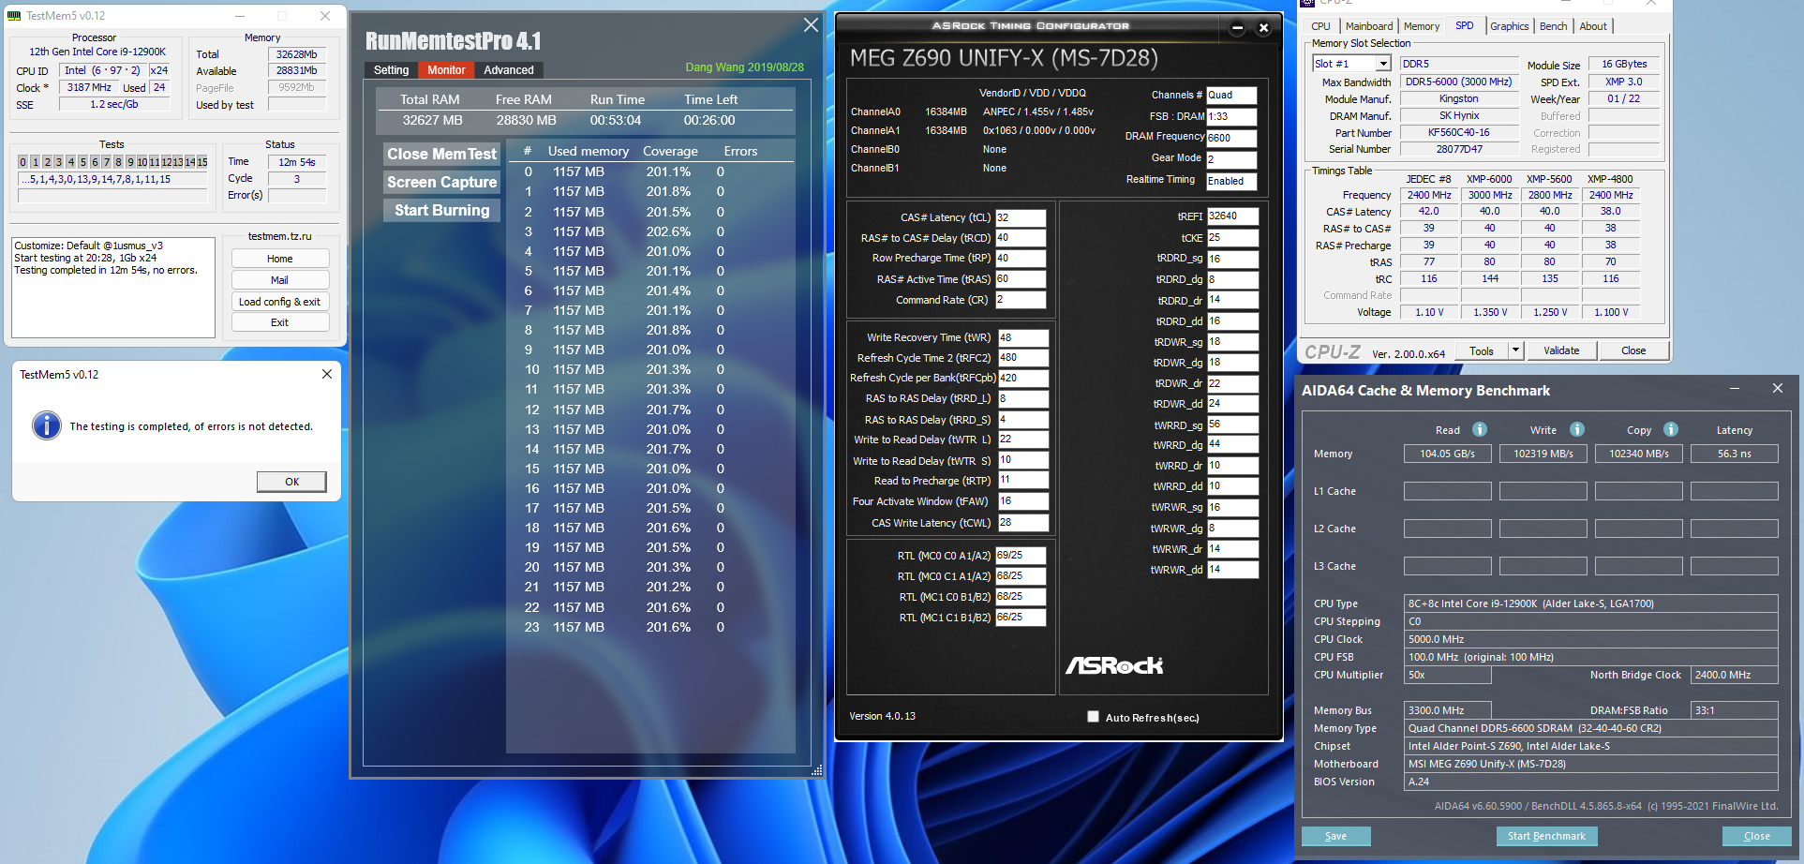
Task: Click the Gear Mode value field
Action: (x=1231, y=159)
